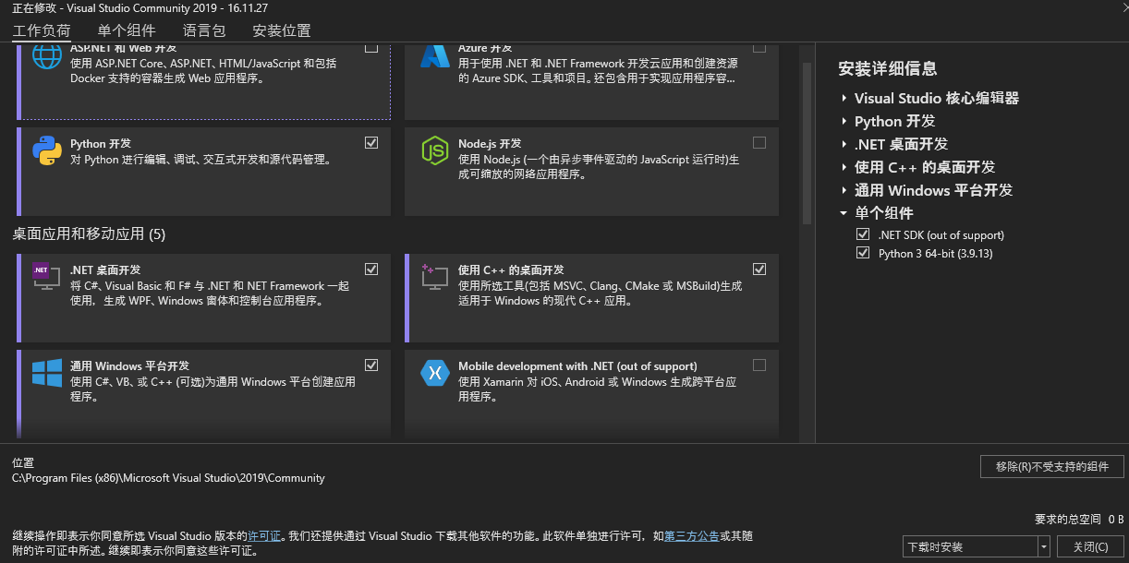Click the ASP.NET web globe icon
The width and height of the screenshot is (1129, 563).
[47, 56]
